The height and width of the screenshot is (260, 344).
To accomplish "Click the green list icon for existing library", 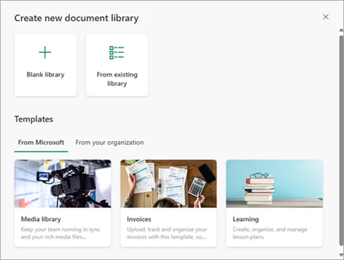I will (x=116, y=52).
